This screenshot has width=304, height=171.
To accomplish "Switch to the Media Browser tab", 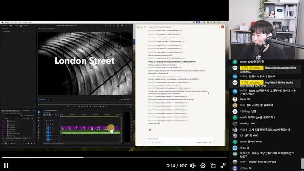I will tap(26, 111).
